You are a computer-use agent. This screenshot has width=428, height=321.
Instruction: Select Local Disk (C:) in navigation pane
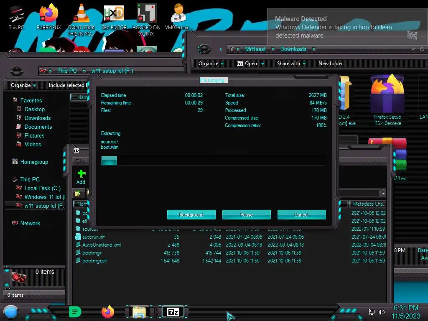(42, 188)
